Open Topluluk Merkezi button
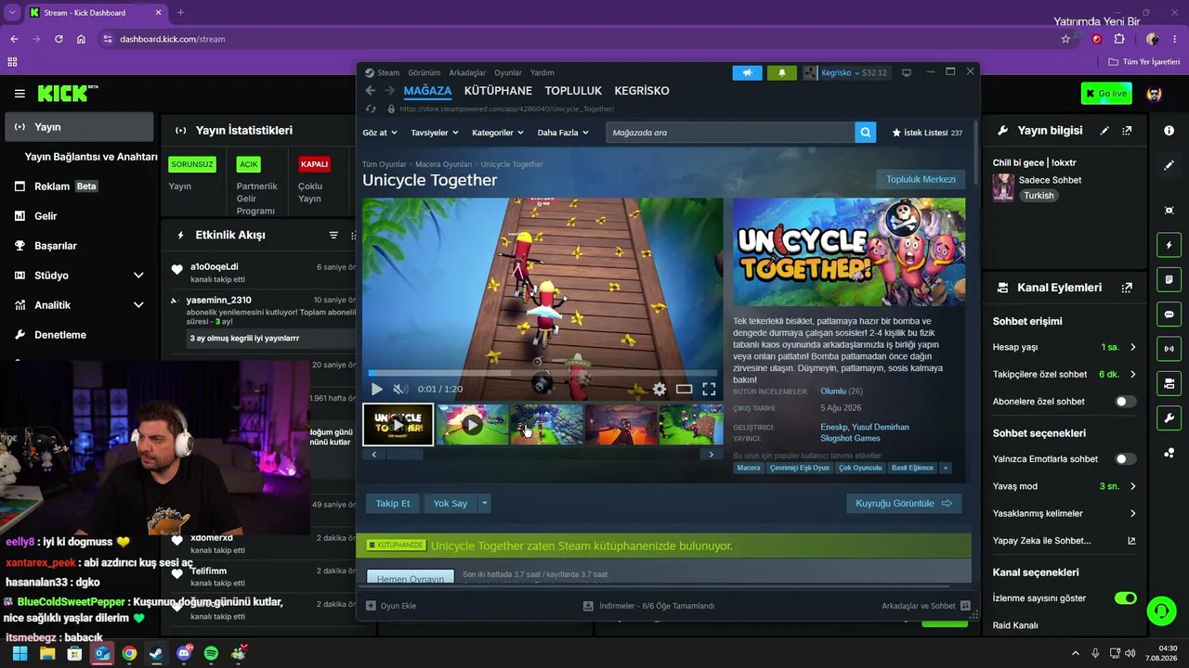The height and width of the screenshot is (668, 1189). 921,179
